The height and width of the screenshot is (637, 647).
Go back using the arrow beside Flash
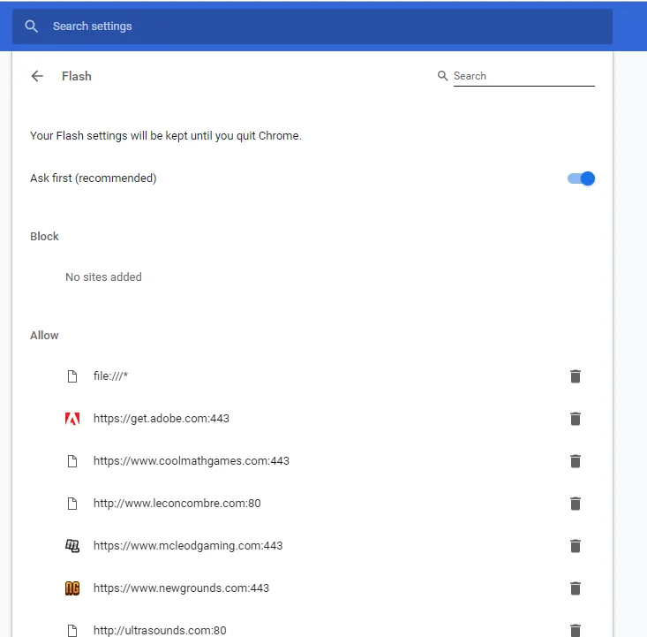coord(37,76)
